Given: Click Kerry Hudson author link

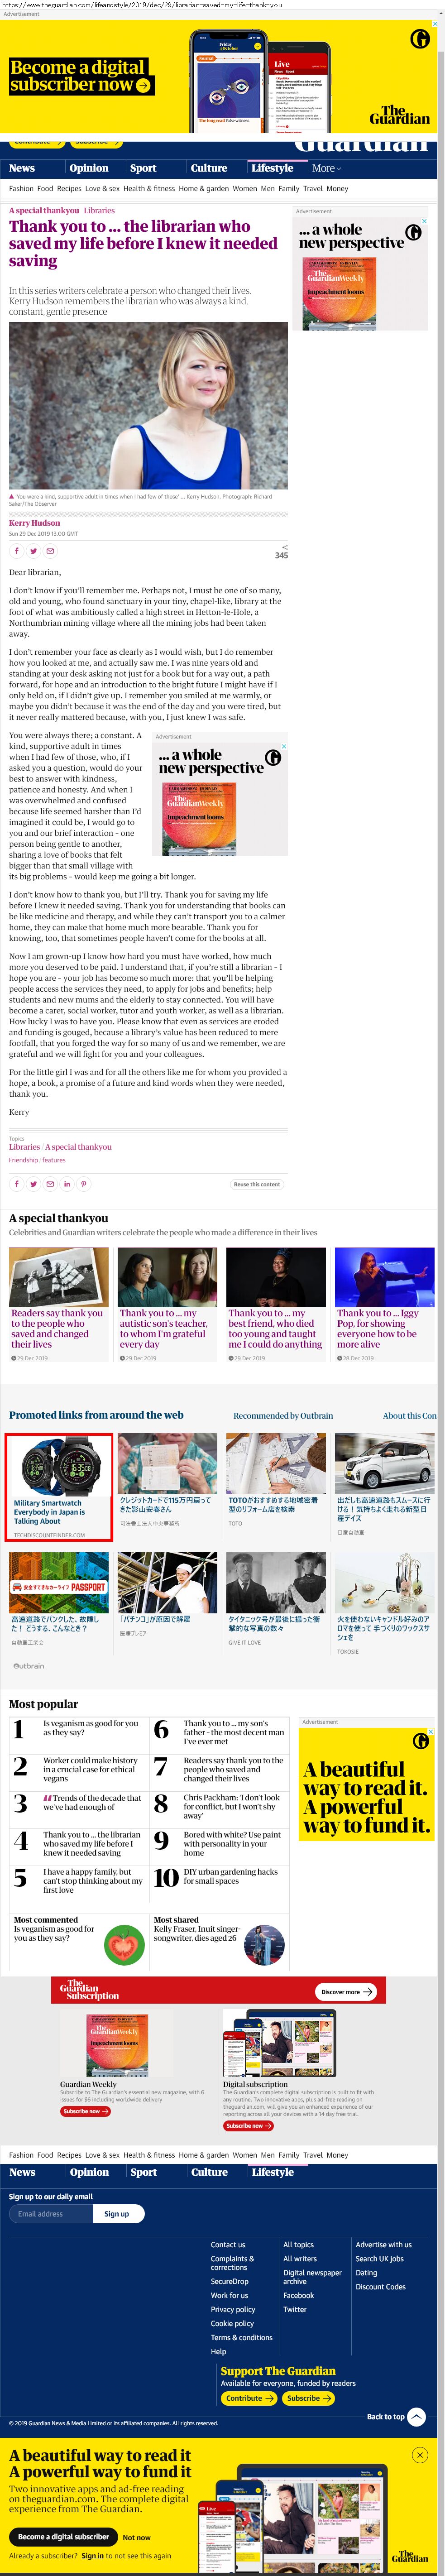Looking at the screenshot, I should [x=34, y=523].
